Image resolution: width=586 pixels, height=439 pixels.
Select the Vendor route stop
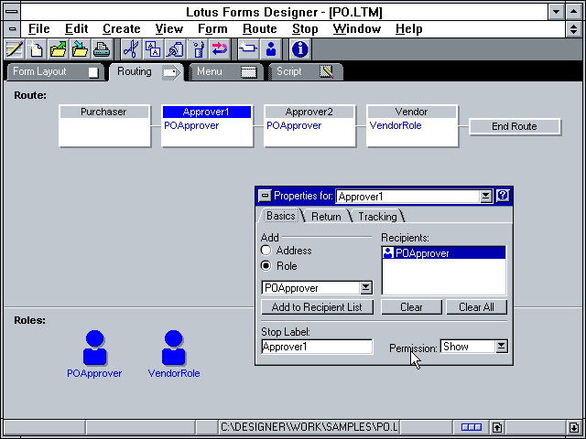point(412,126)
